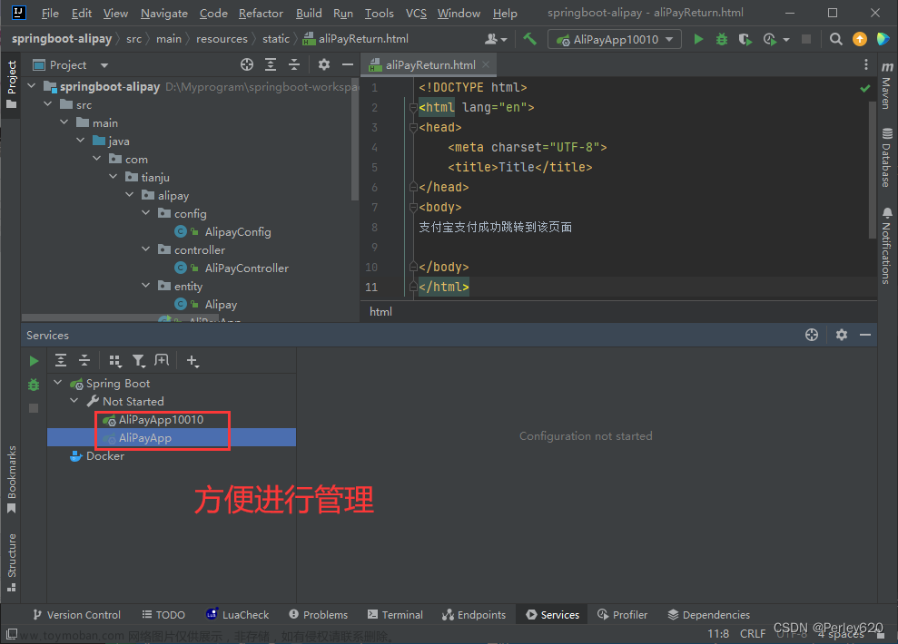The image size is (898, 644).
Task: Close the aliPayReturn.html tab
Action: click(486, 64)
